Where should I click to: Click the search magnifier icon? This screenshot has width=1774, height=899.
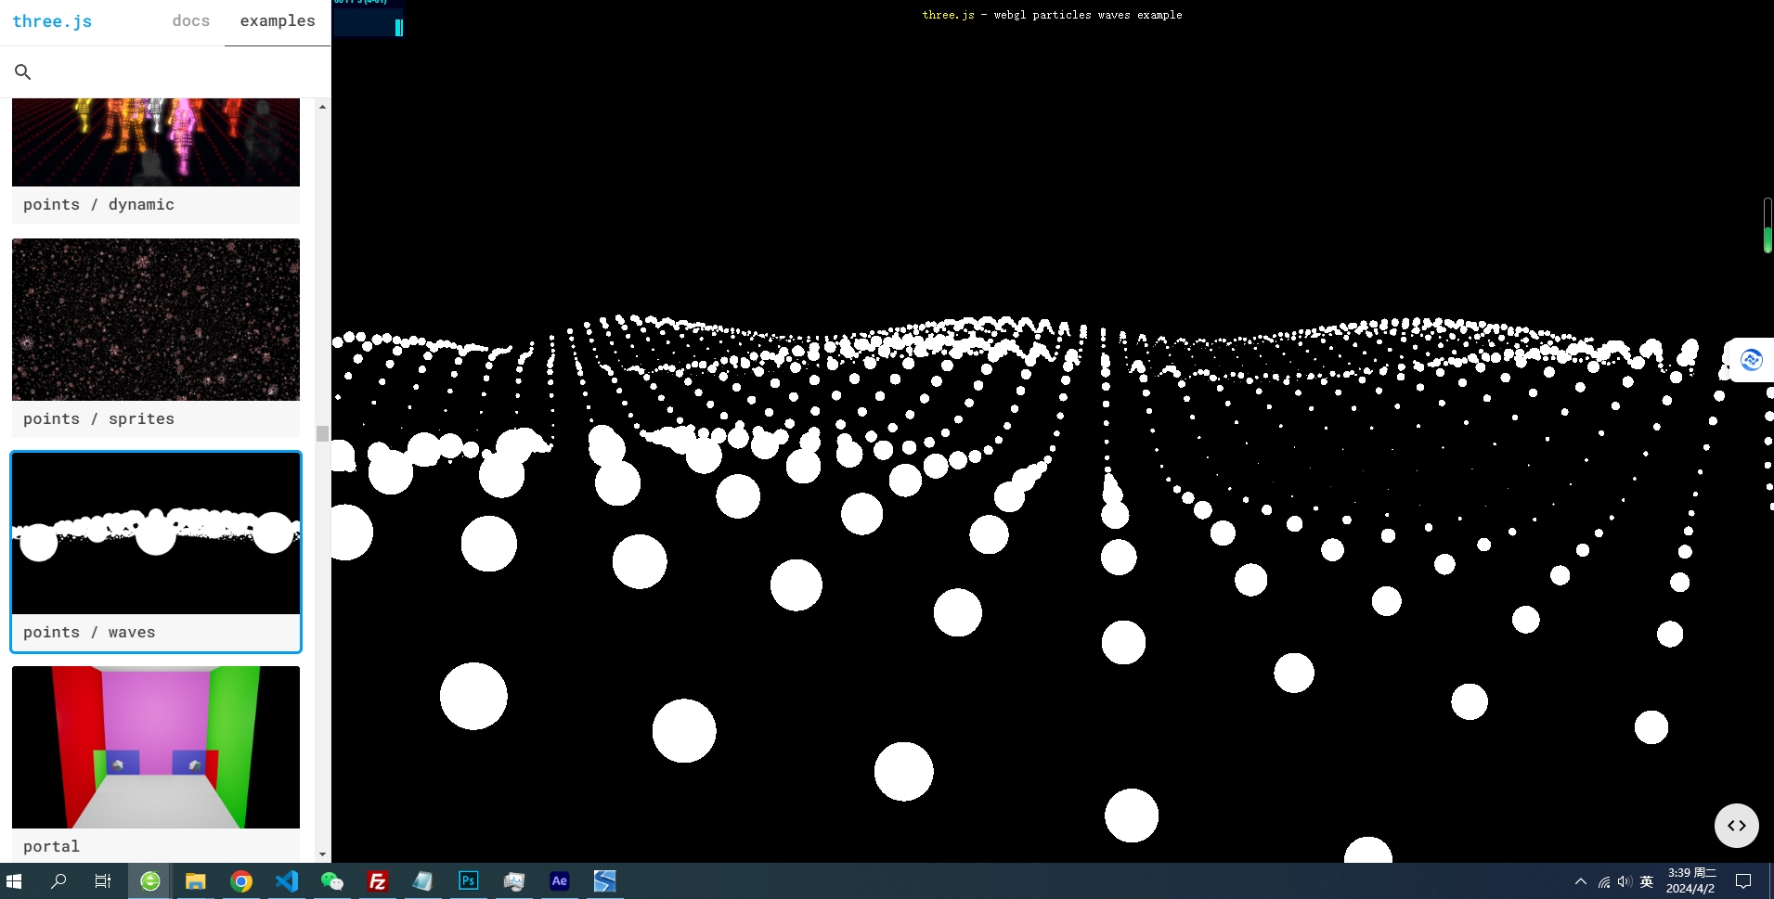pyautogui.click(x=23, y=71)
